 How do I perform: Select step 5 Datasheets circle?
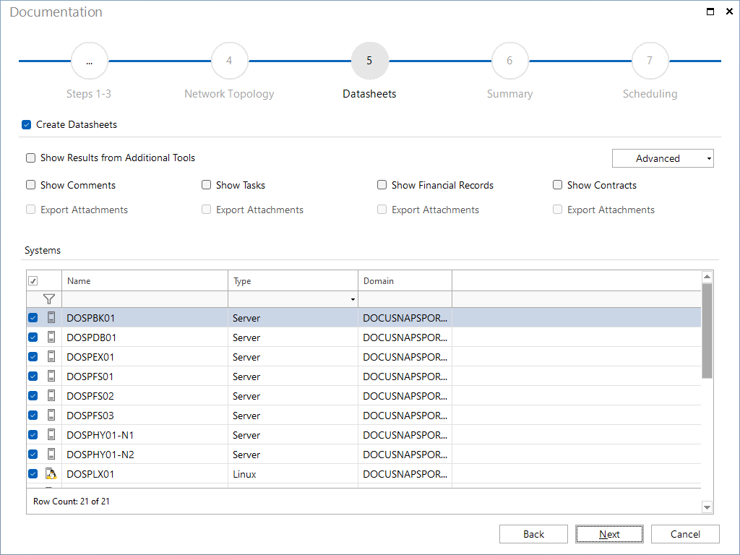(x=369, y=61)
